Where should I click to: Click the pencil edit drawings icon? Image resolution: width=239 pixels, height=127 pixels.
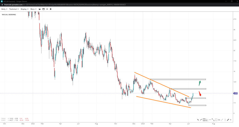tap(228, 120)
